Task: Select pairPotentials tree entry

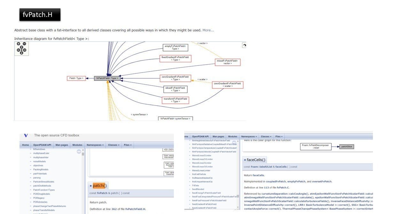Action: pyautogui.click(x=40, y=173)
